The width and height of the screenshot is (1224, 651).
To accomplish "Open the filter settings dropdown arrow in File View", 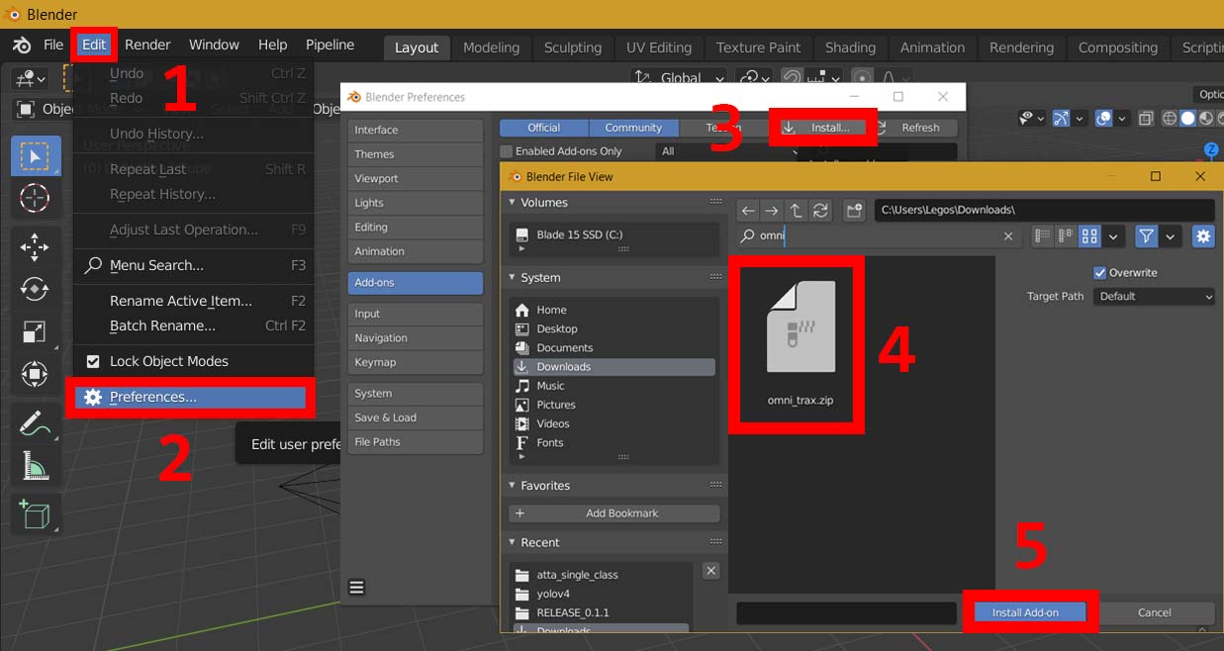I will point(1171,236).
